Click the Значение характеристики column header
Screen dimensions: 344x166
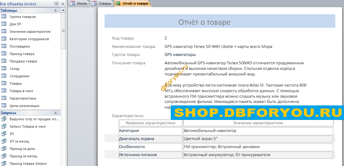(x=258, y=123)
